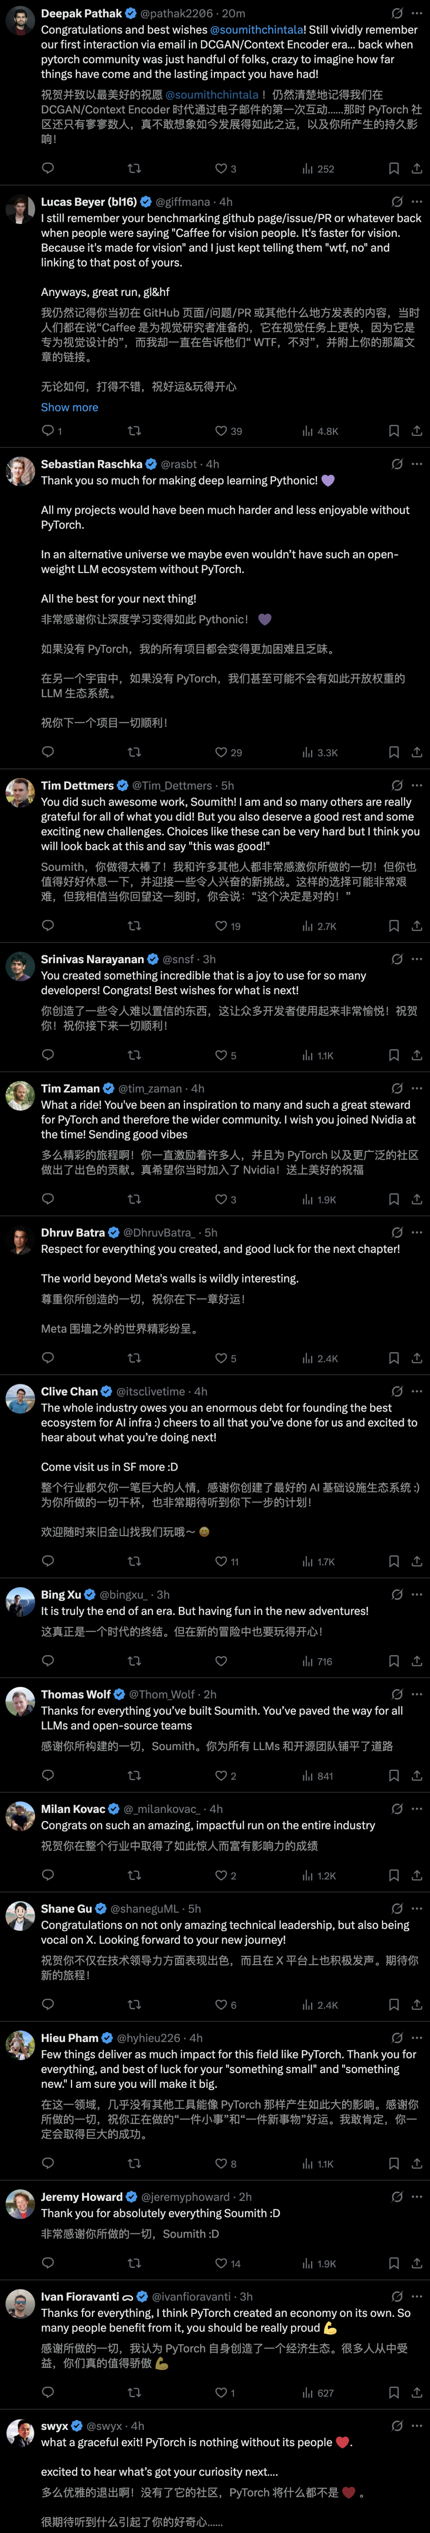This screenshot has height=2533, width=430.
Task: Reply to Lucas Beyer's post
Action: [47, 431]
